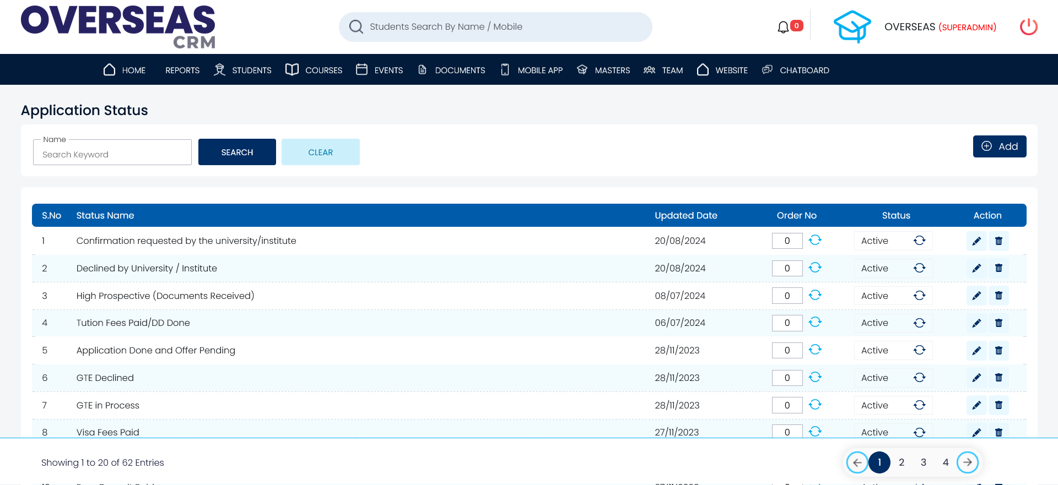The image size is (1058, 485).
Task: Toggle Active status for 'High Prospective' row
Action: (919, 296)
